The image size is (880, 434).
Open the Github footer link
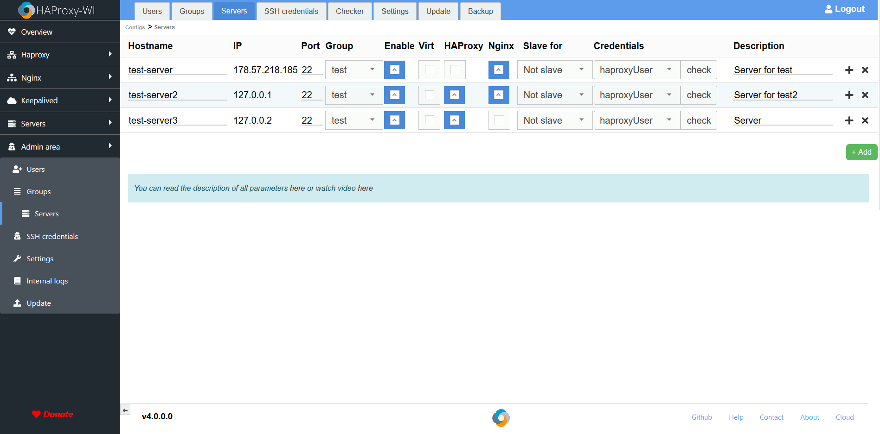[701, 417]
